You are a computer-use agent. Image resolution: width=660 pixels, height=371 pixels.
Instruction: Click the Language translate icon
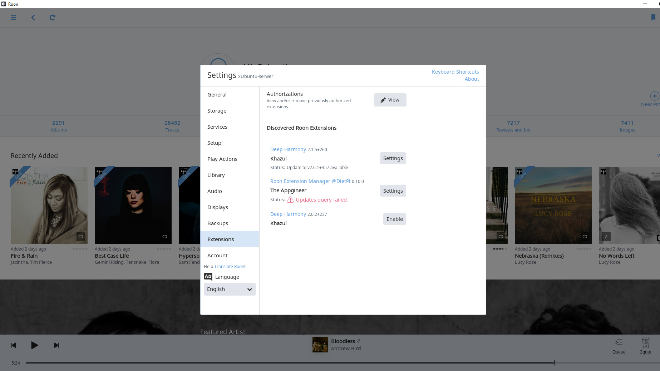point(208,277)
